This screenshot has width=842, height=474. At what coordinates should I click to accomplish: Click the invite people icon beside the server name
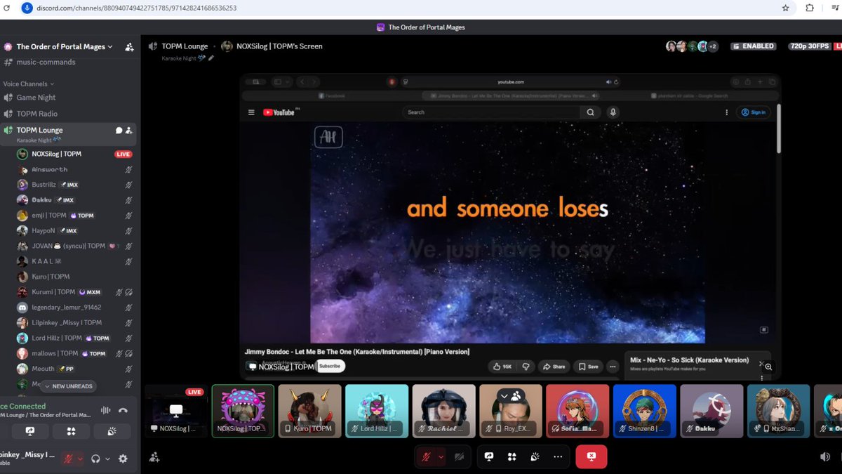[129, 47]
